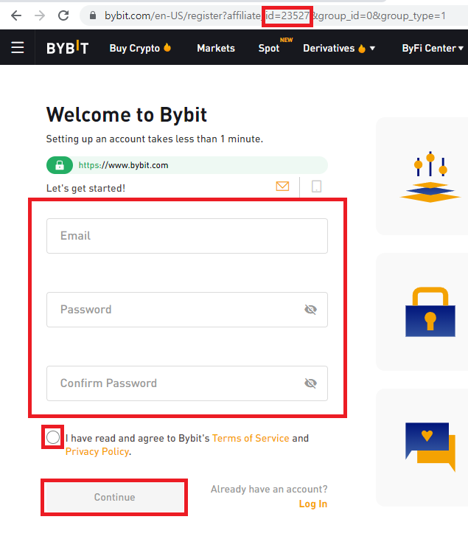Click the https://www.bybit.com verification text
Image resolution: width=468 pixels, height=539 pixels.
click(123, 165)
